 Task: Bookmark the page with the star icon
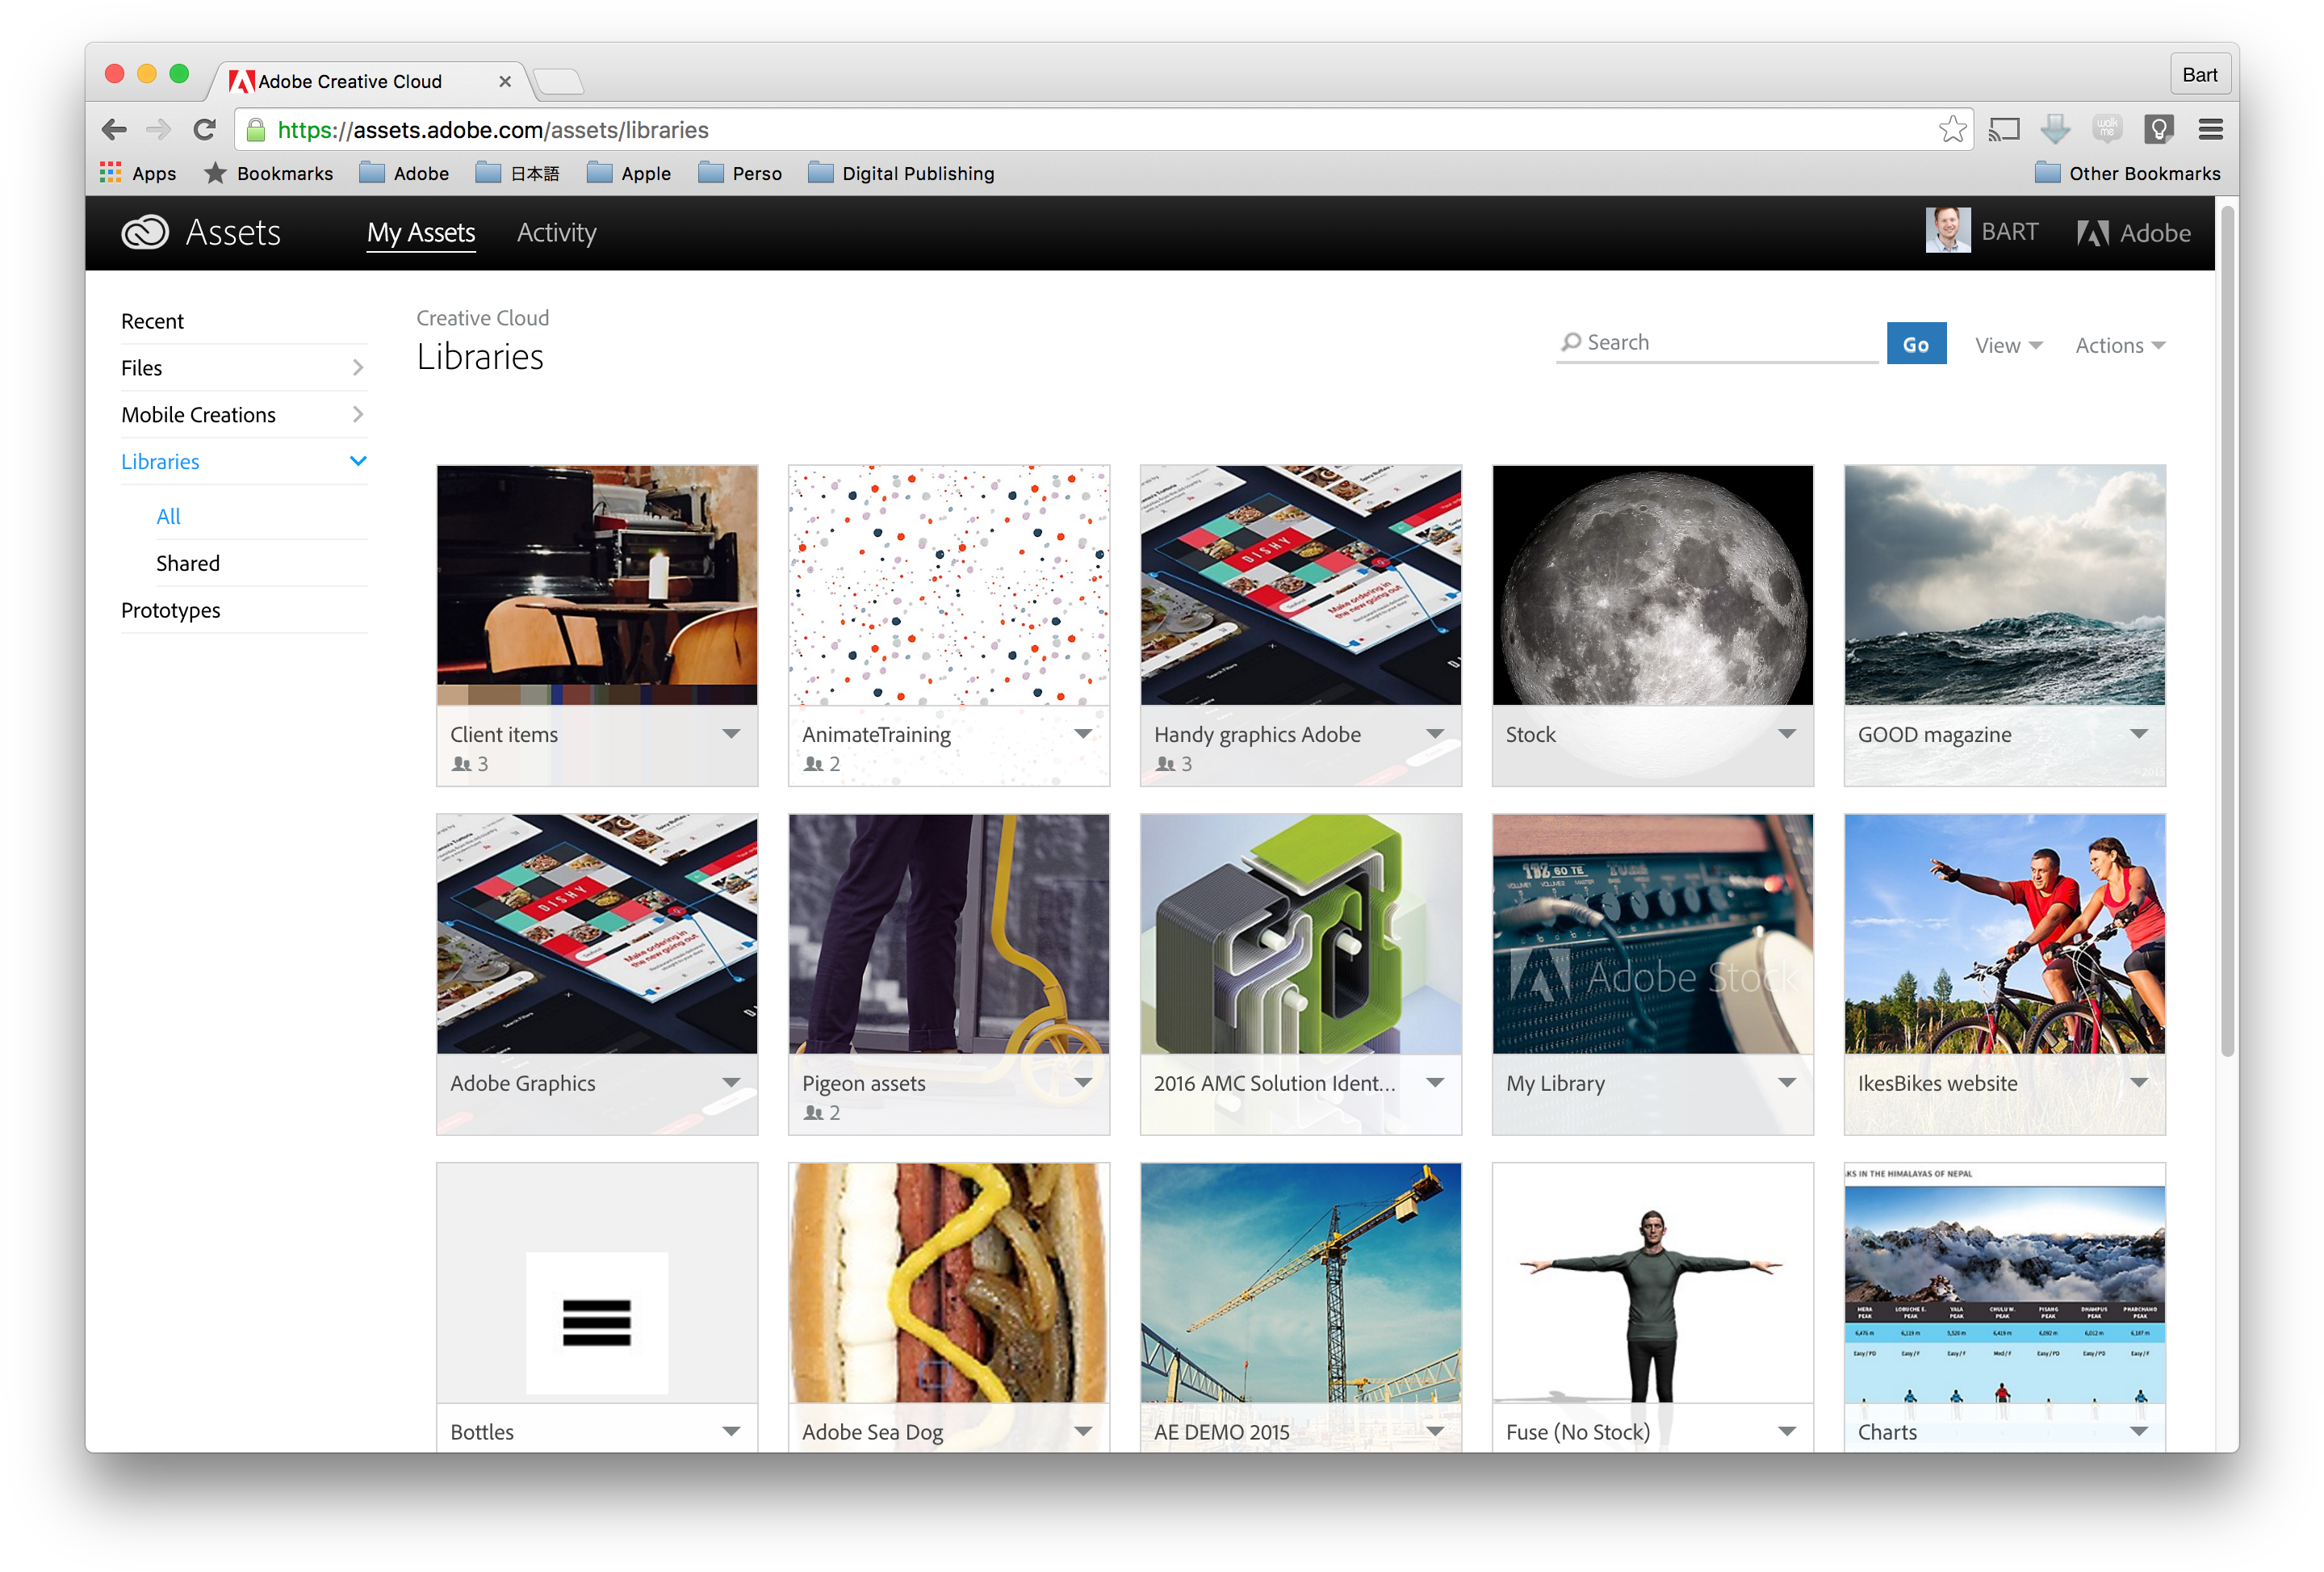(x=1951, y=129)
